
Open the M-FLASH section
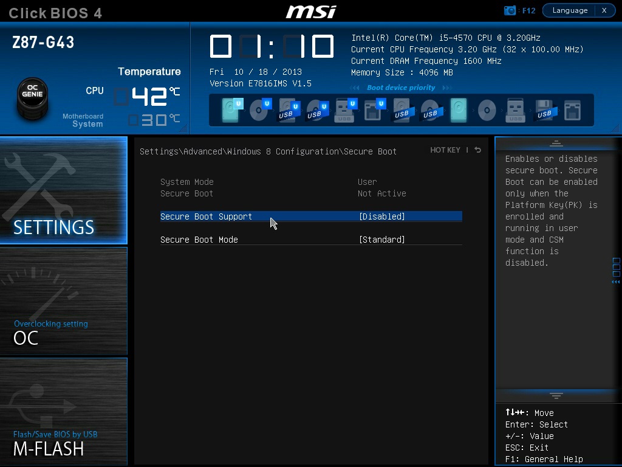[64, 412]
